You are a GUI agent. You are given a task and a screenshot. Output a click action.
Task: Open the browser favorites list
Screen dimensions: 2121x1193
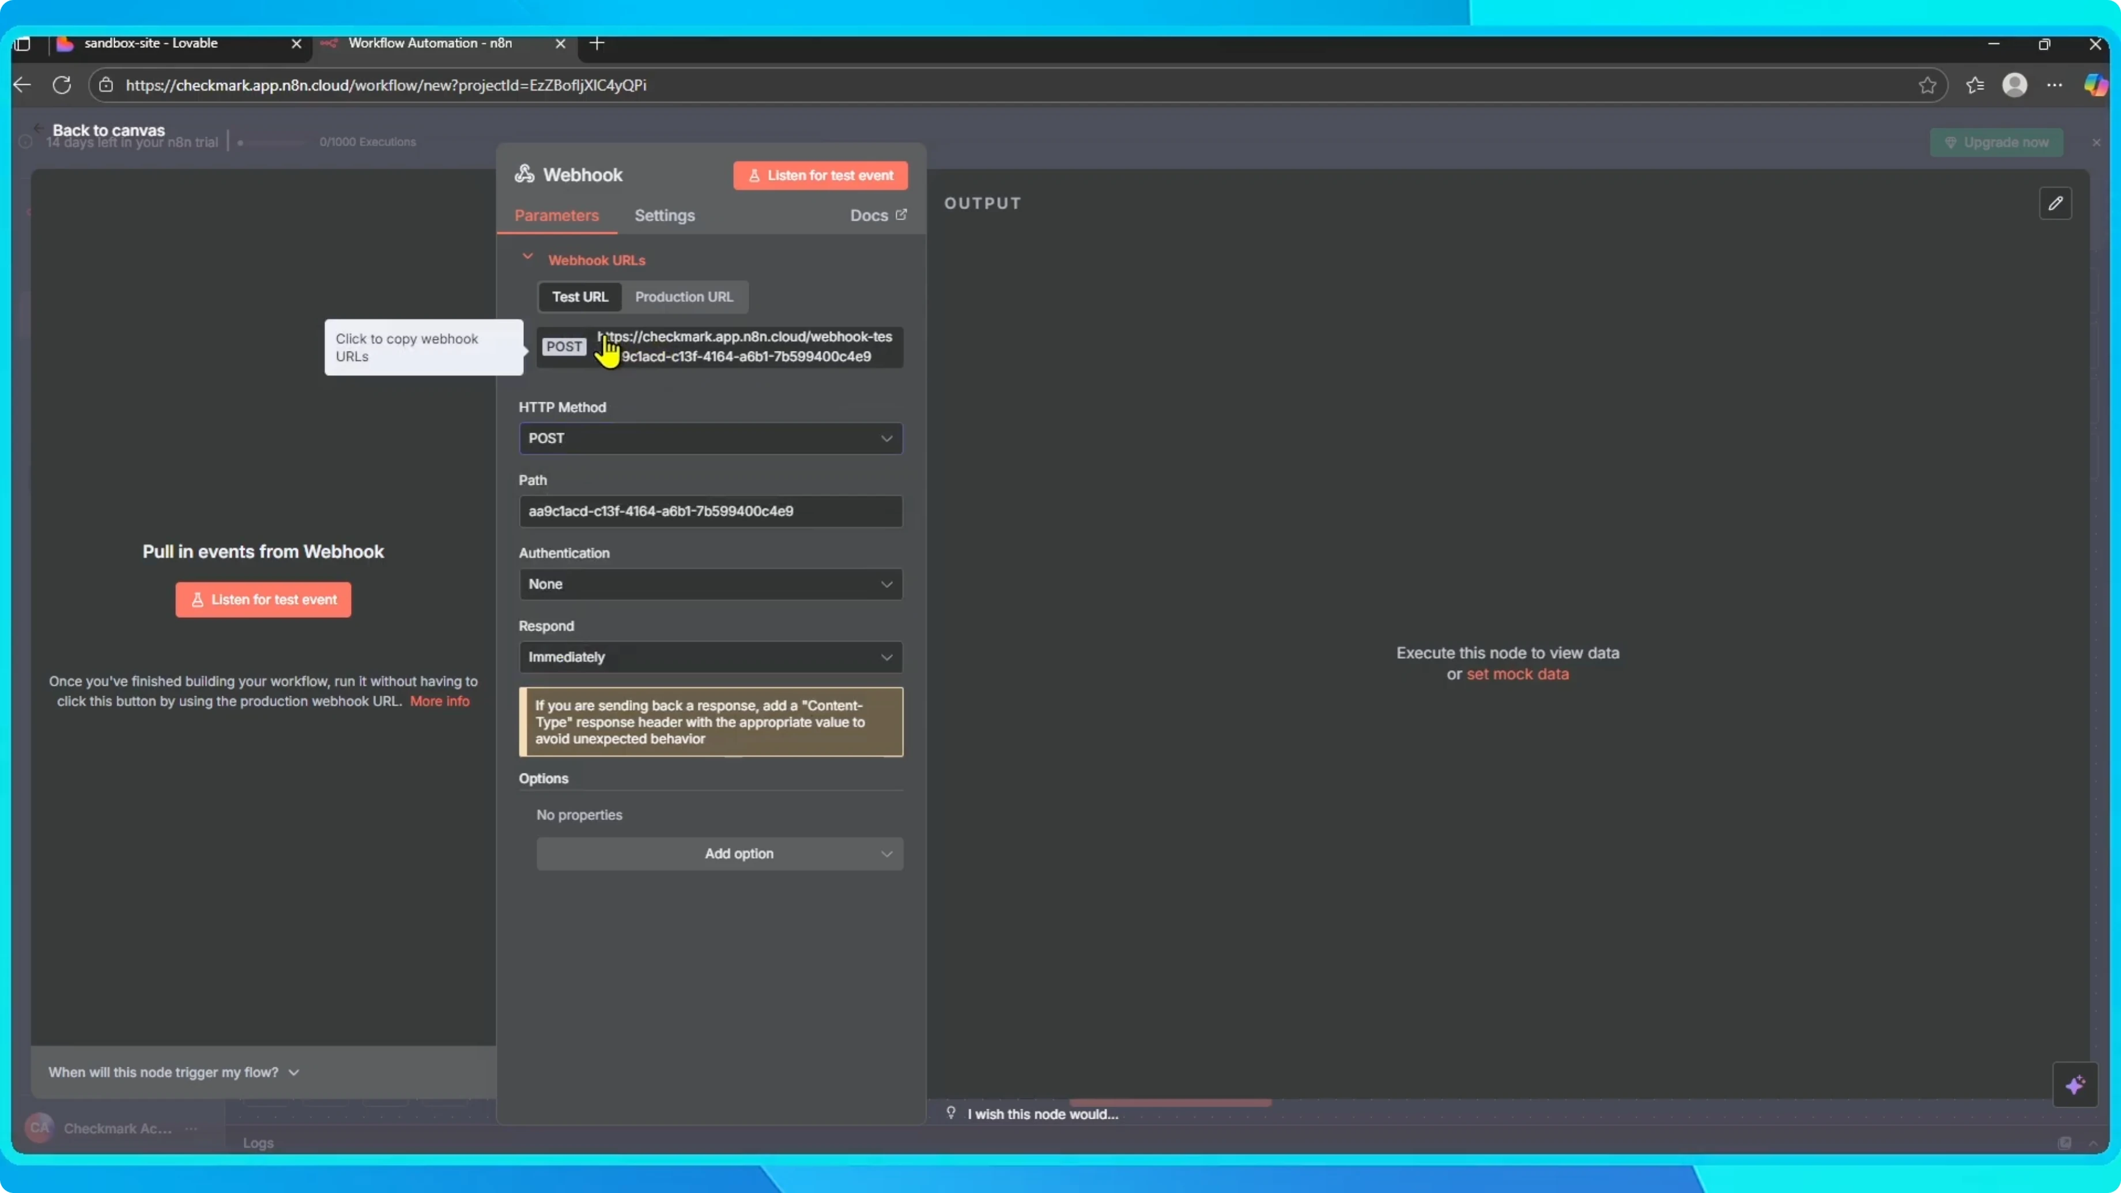pos(1975,85)
